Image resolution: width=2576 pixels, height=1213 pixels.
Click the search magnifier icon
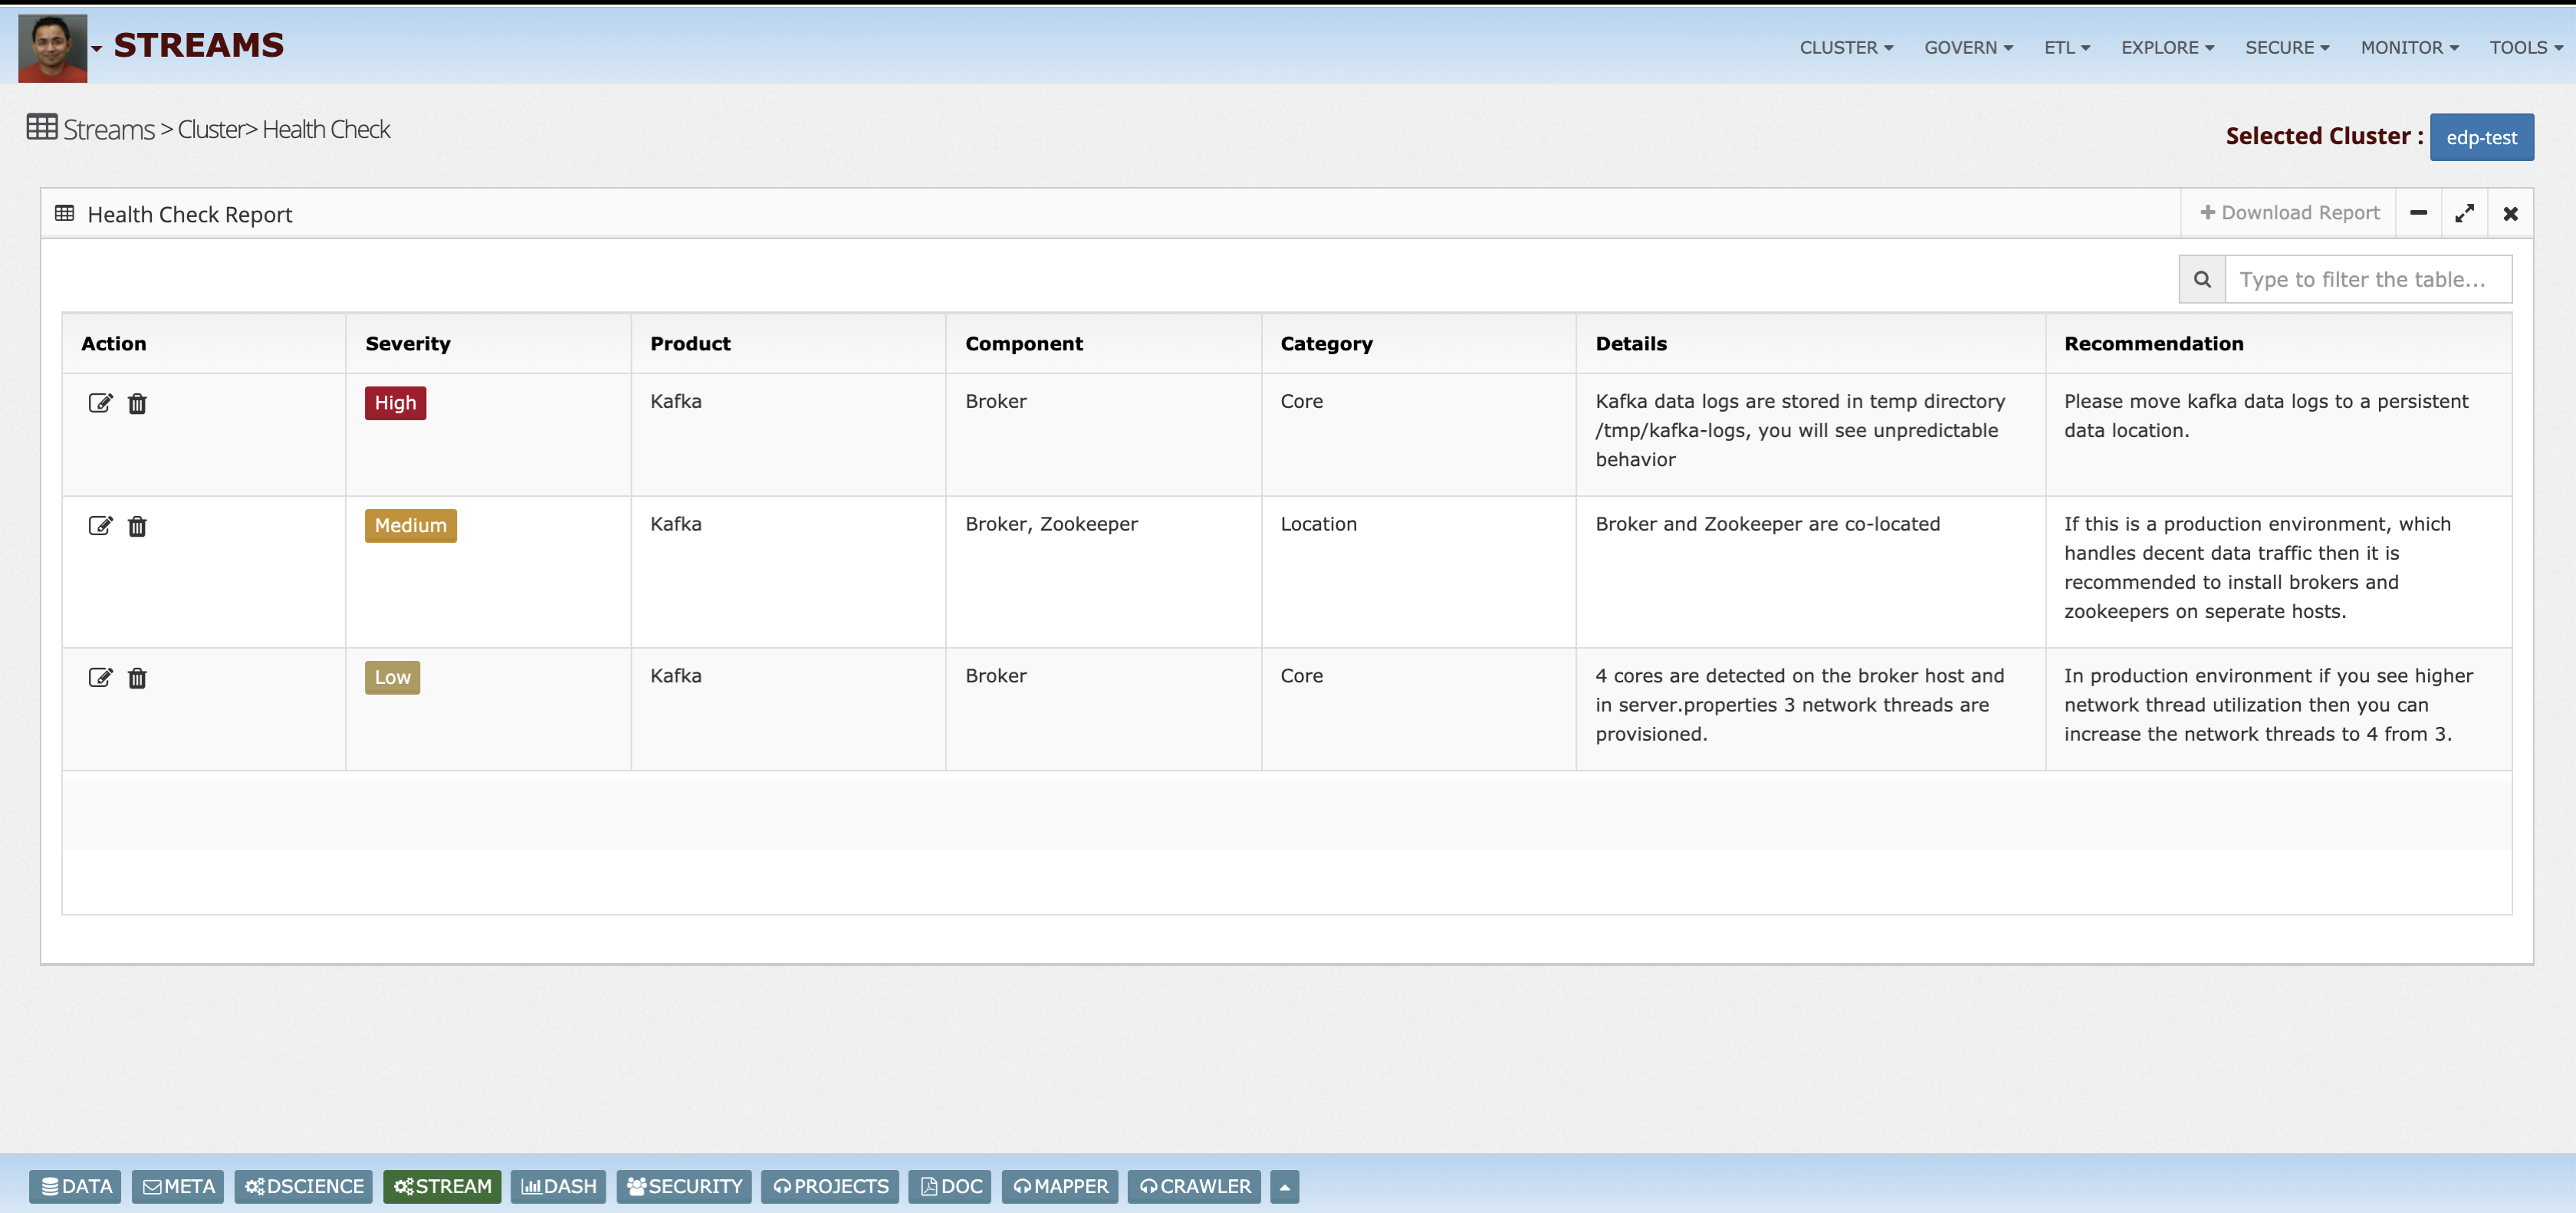point(2202,280)
